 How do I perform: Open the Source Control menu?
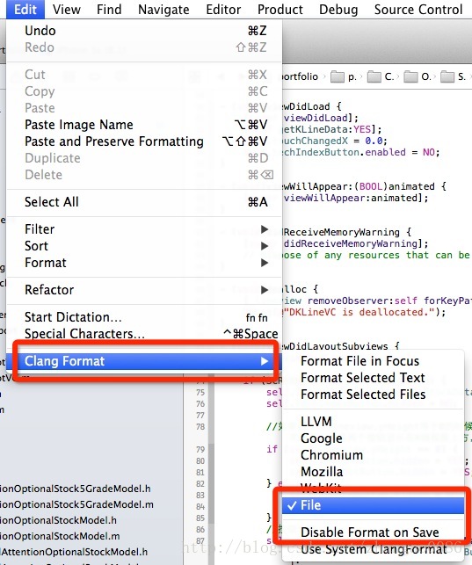[418, 10]
